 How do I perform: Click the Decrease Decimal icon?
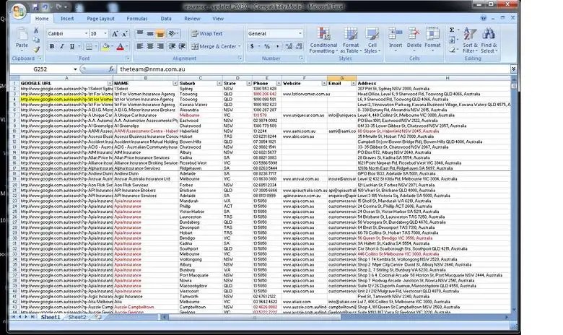click(x=299, y=46)
